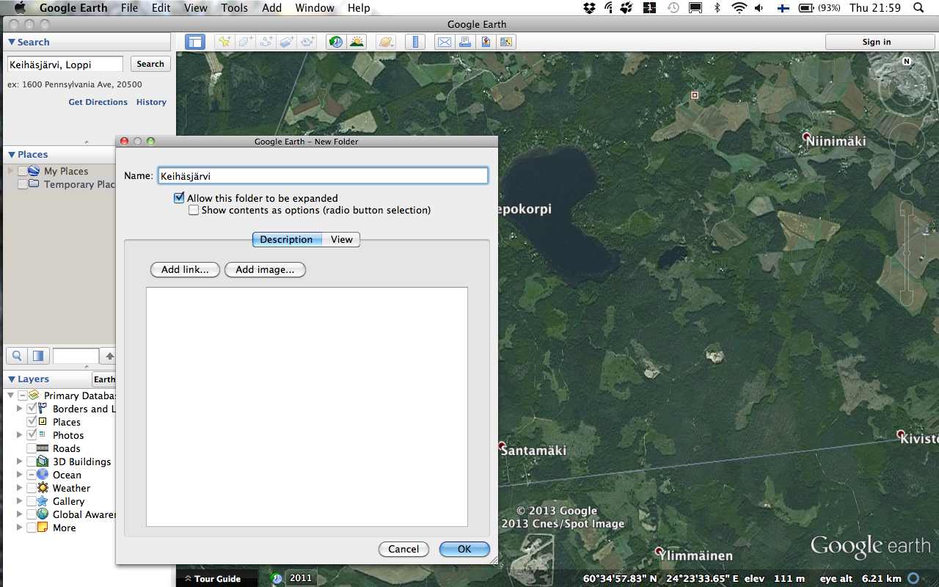Uncheck Allow this folder to be expanded
939x587 pixels.
[179, 198]
